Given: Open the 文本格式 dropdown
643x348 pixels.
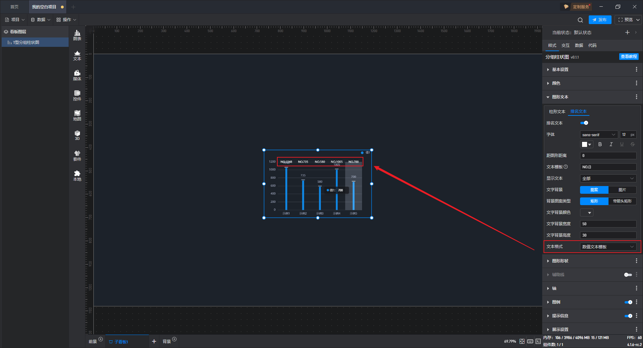Looking at the screenshot, I should pos(608,247).
